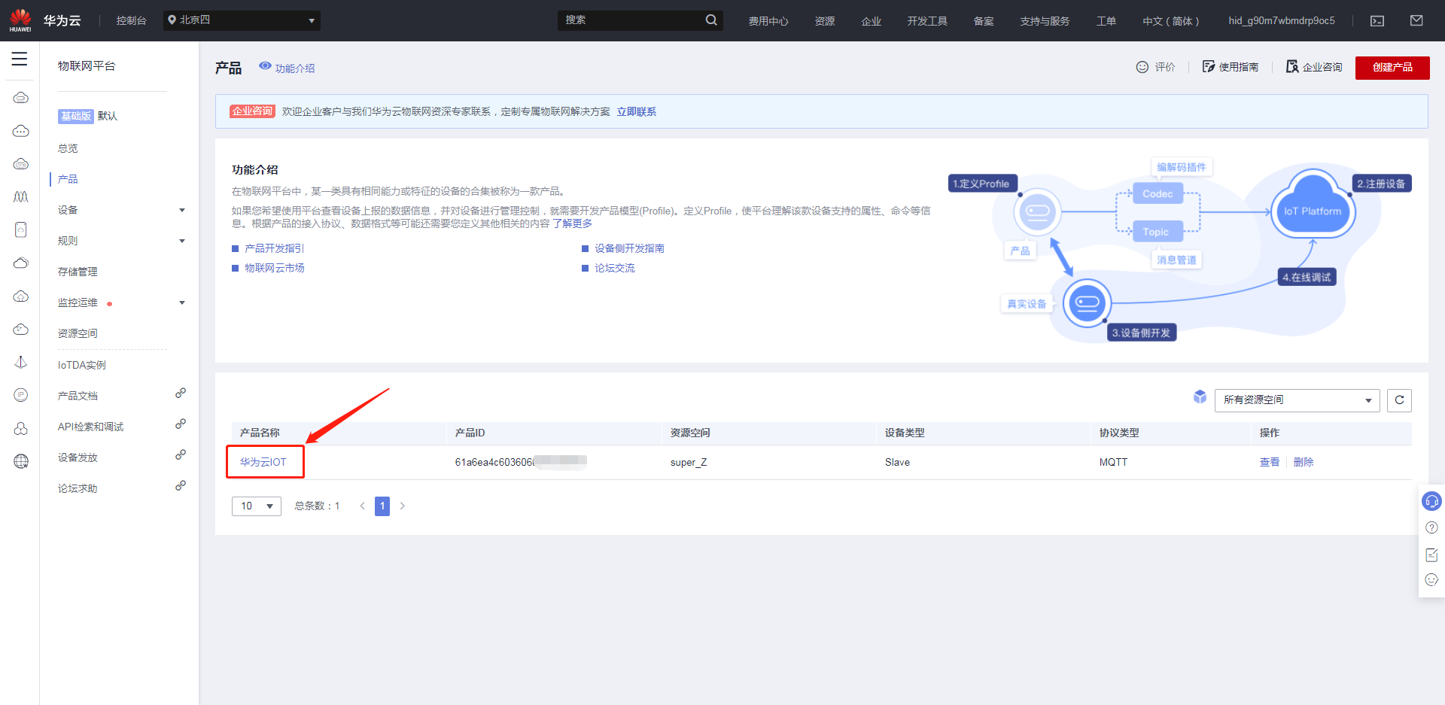
Task: Click the refresh product list button
Action: (x=1399, y=400)
